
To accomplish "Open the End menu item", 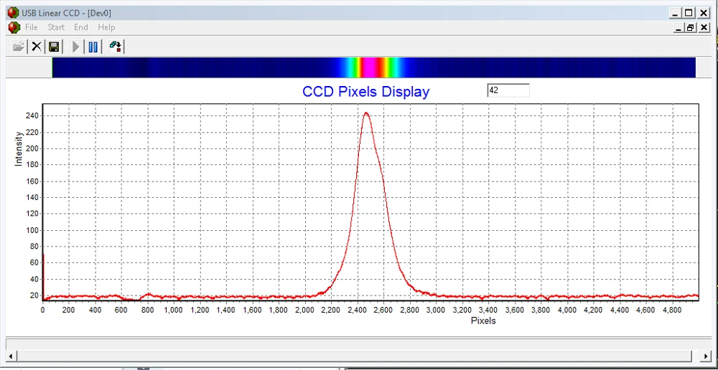I will [x=81, y=27].
